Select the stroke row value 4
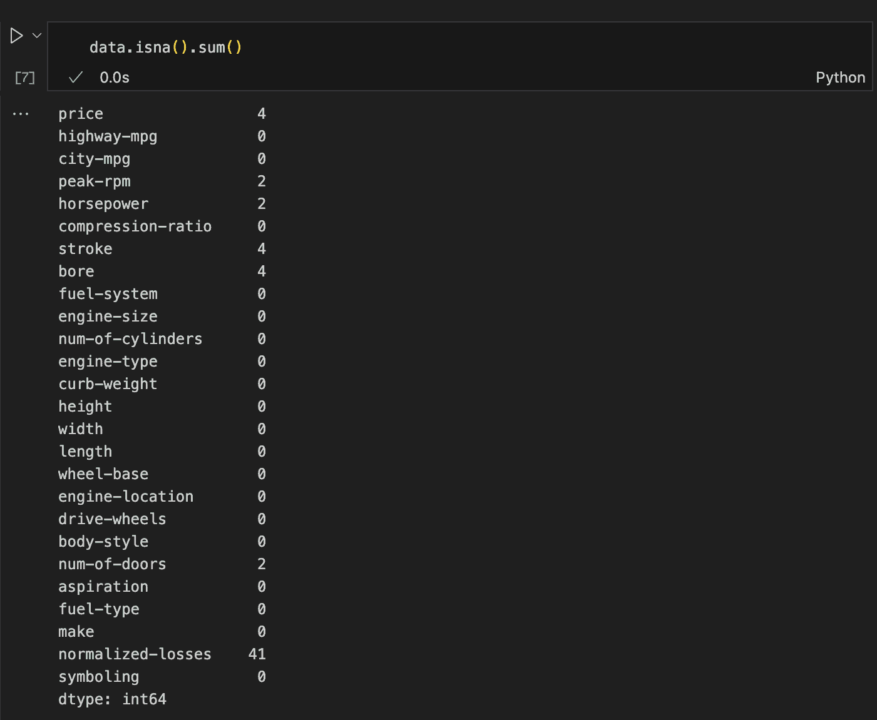 [x=262, y=248]
